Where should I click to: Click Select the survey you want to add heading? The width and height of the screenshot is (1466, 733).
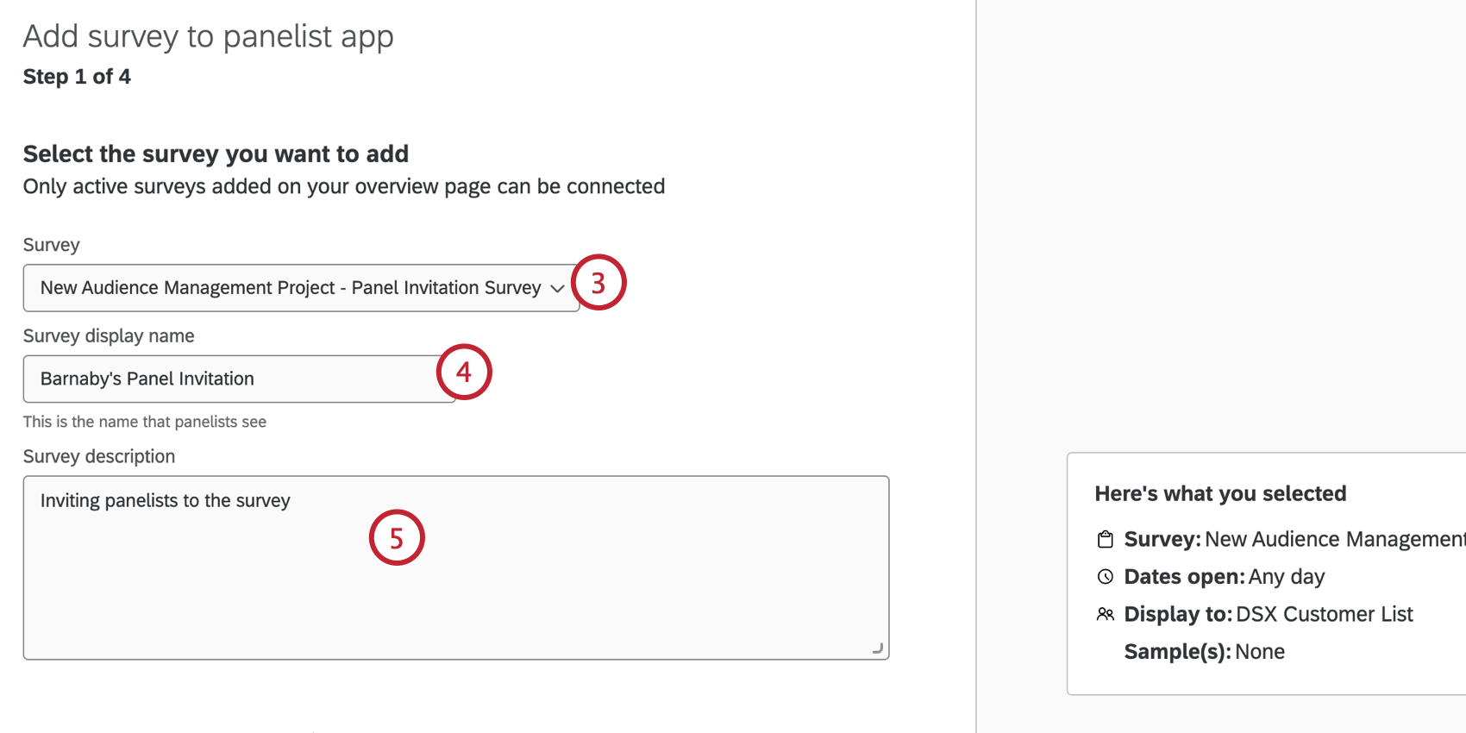click(216, 153)
